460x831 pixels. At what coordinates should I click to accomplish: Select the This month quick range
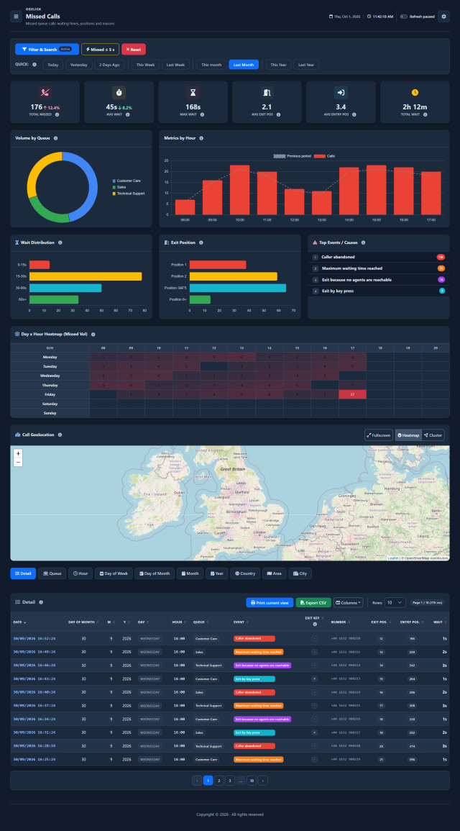coord(212,65)
